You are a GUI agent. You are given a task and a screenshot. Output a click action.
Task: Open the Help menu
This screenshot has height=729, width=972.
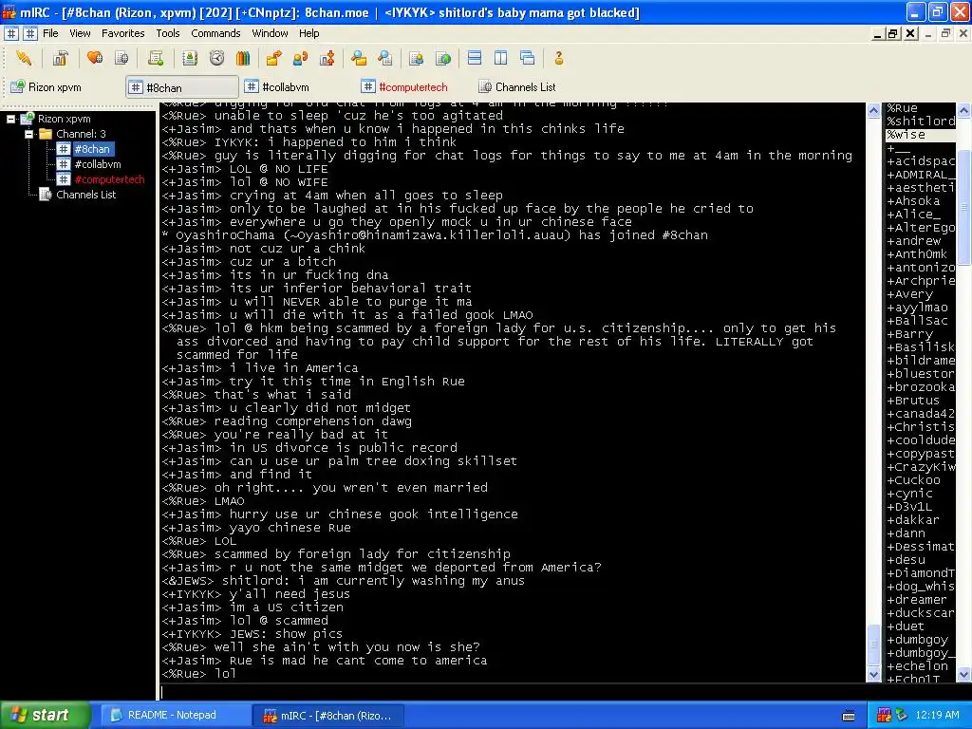click(308, 33)
